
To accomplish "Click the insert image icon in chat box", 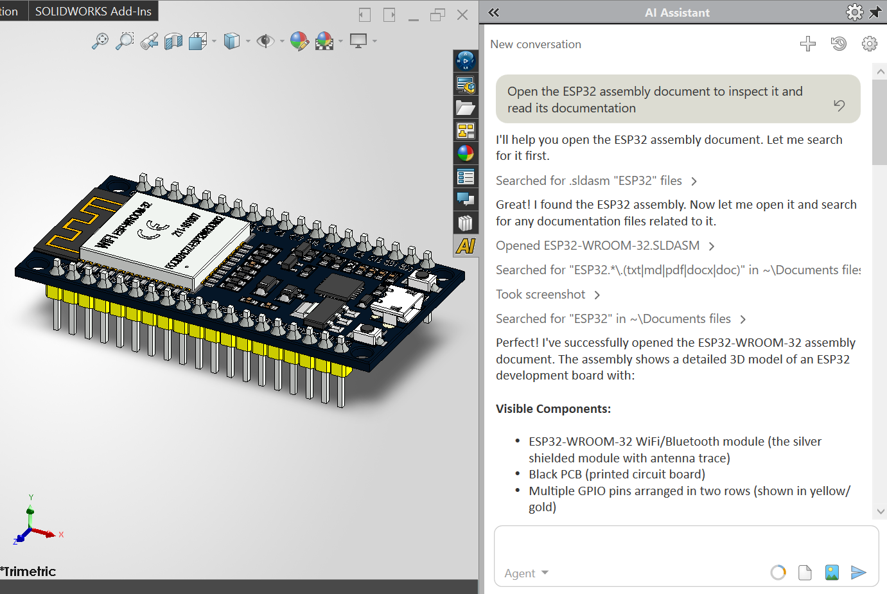I will coord(832,572).
